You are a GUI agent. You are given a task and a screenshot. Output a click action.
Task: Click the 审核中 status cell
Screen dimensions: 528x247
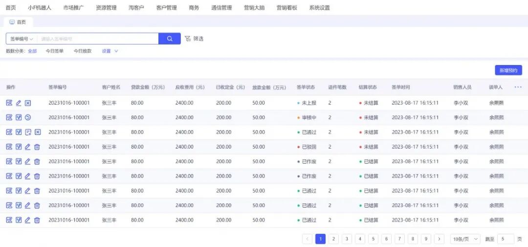(x=307, y=117)
